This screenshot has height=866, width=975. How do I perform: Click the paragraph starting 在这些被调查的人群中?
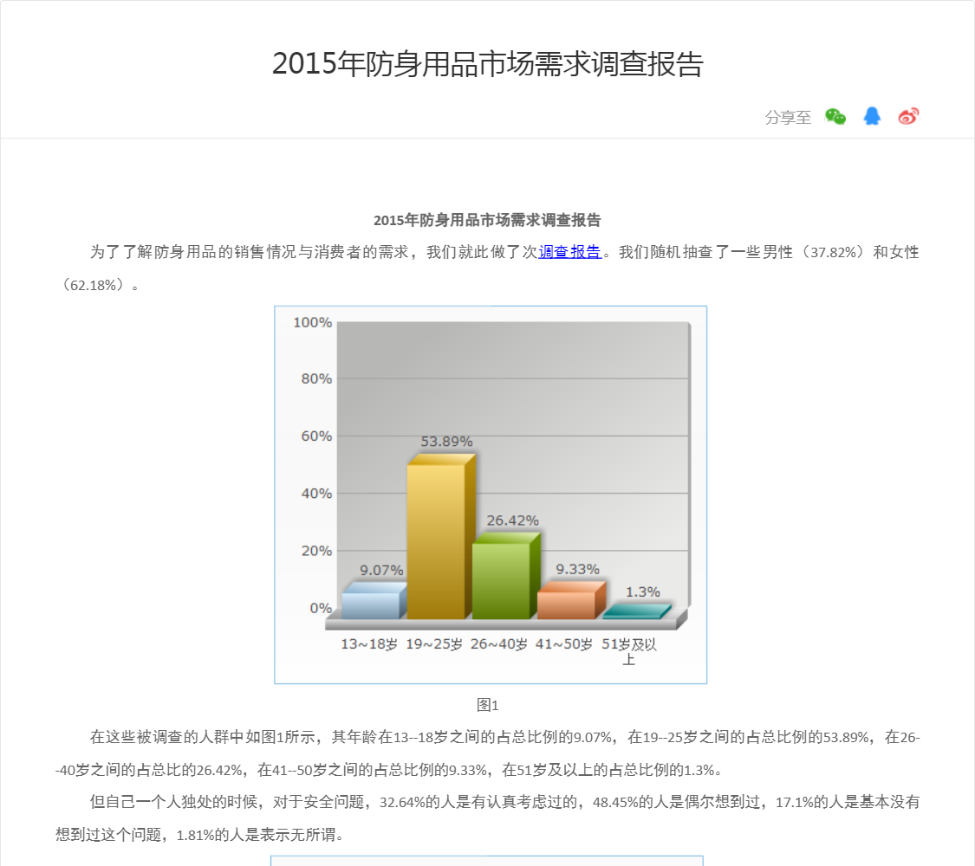487,753
